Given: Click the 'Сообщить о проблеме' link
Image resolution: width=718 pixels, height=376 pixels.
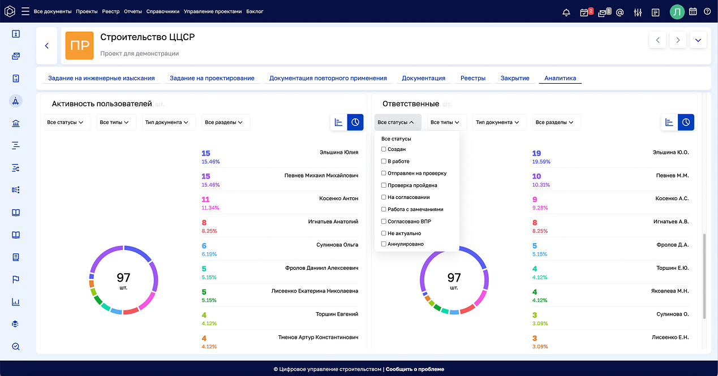Looking at the screenshot, I should 415,369.
